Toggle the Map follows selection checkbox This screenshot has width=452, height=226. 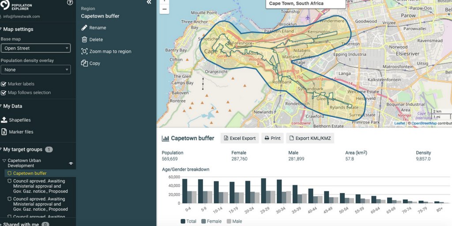[x=4, y=93]
